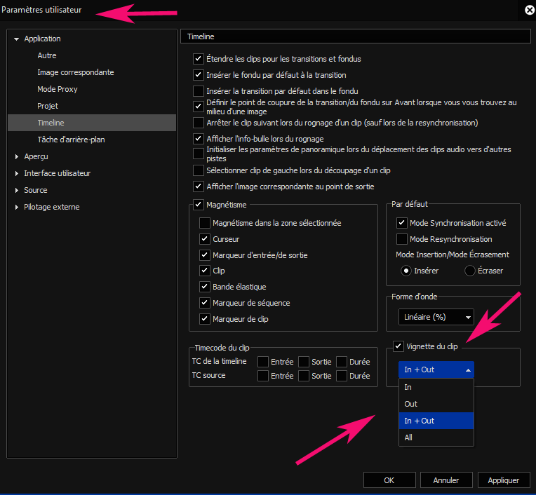Image resolution: width=536 pixels, height=495 pixels.
Task: Click the Annuler button
Action: [446, 480]
